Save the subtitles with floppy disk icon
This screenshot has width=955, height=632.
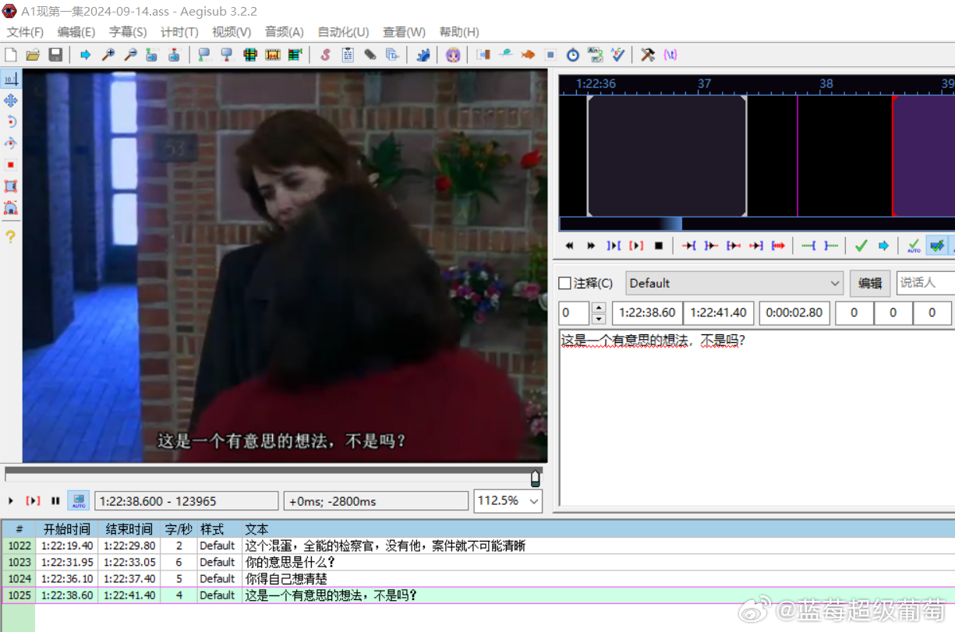[x=55, y=55]
